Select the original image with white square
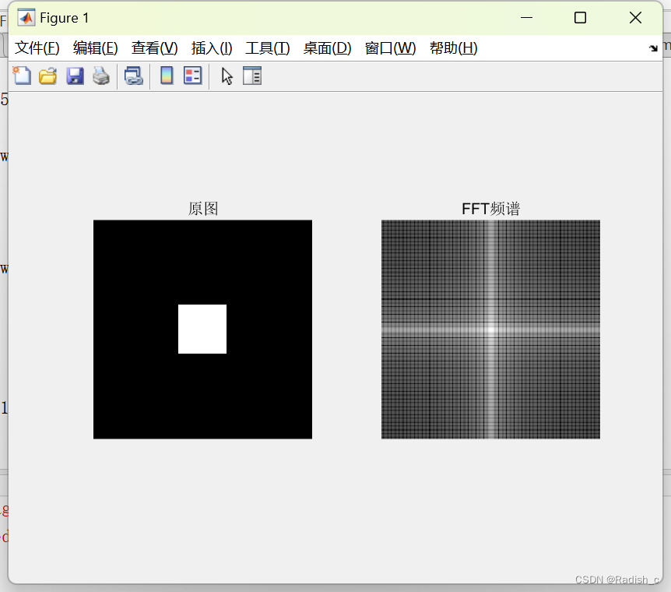 coord(203,329)
